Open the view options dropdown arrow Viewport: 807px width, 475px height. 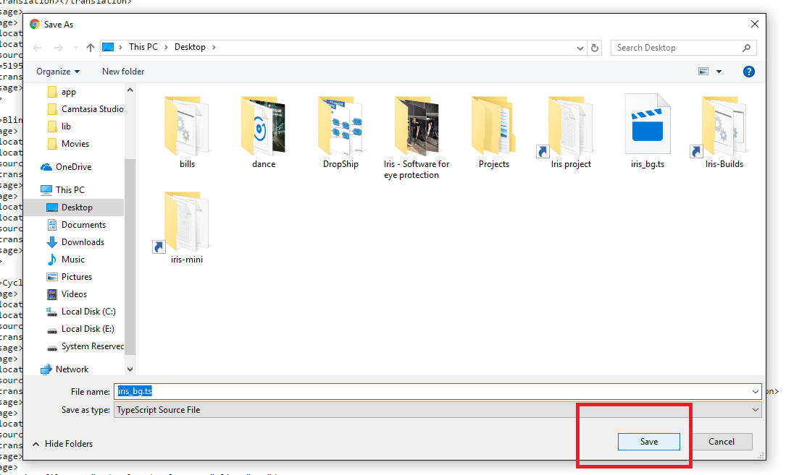[719, 72]
